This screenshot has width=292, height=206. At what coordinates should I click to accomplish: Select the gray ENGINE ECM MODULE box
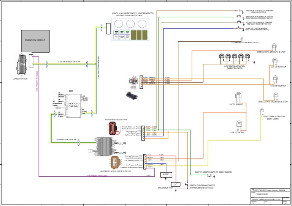[x=35, y=41]
